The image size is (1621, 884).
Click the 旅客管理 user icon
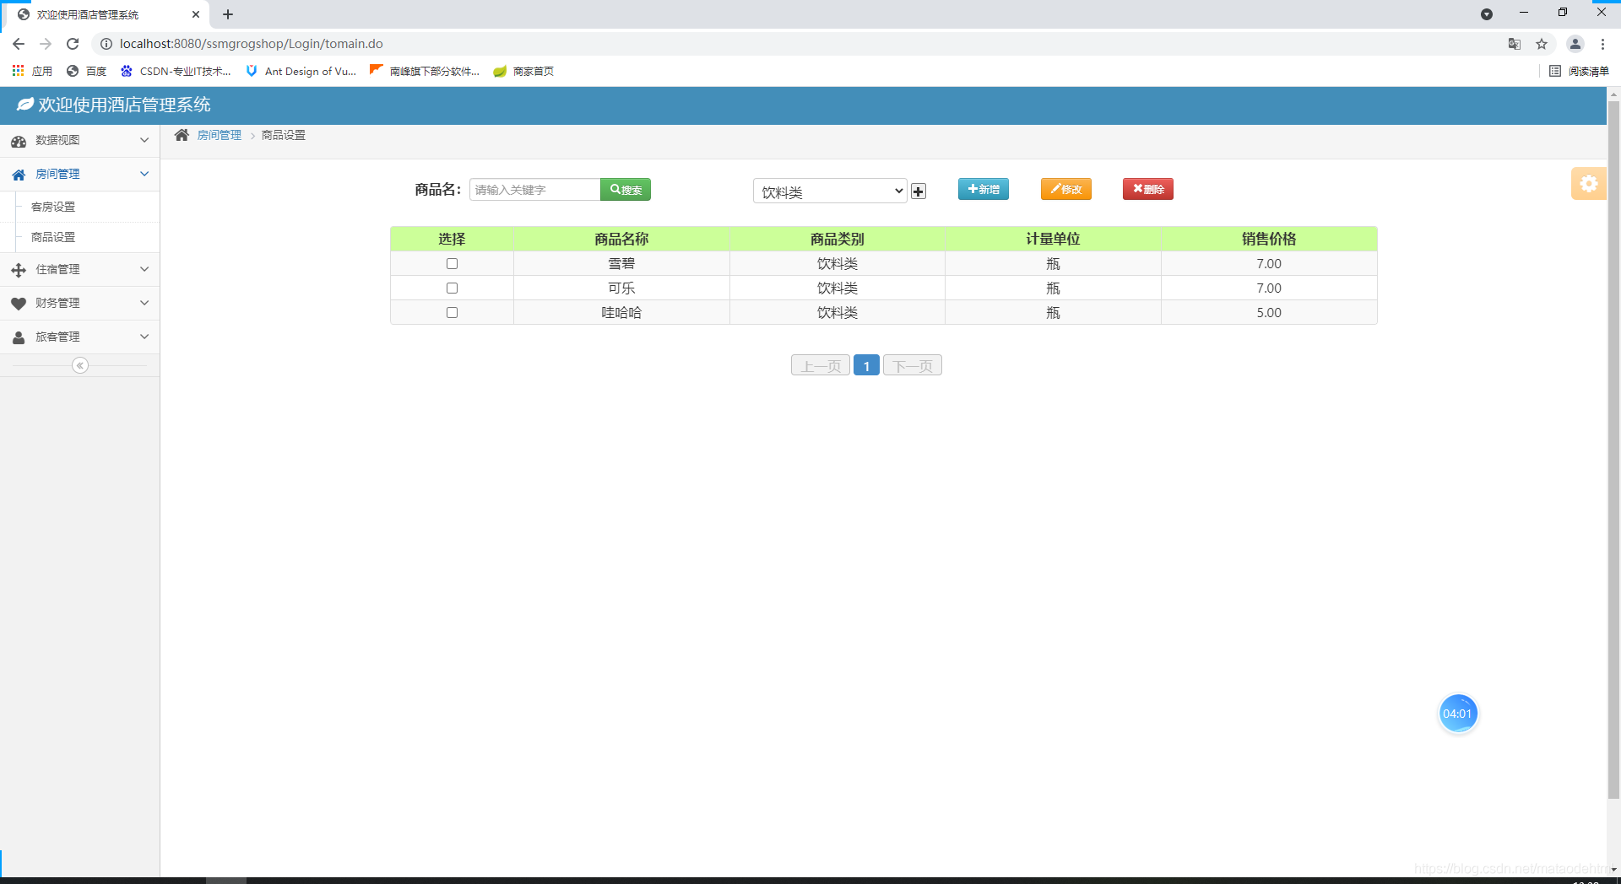pyautogui.click(x=19, y=337)
